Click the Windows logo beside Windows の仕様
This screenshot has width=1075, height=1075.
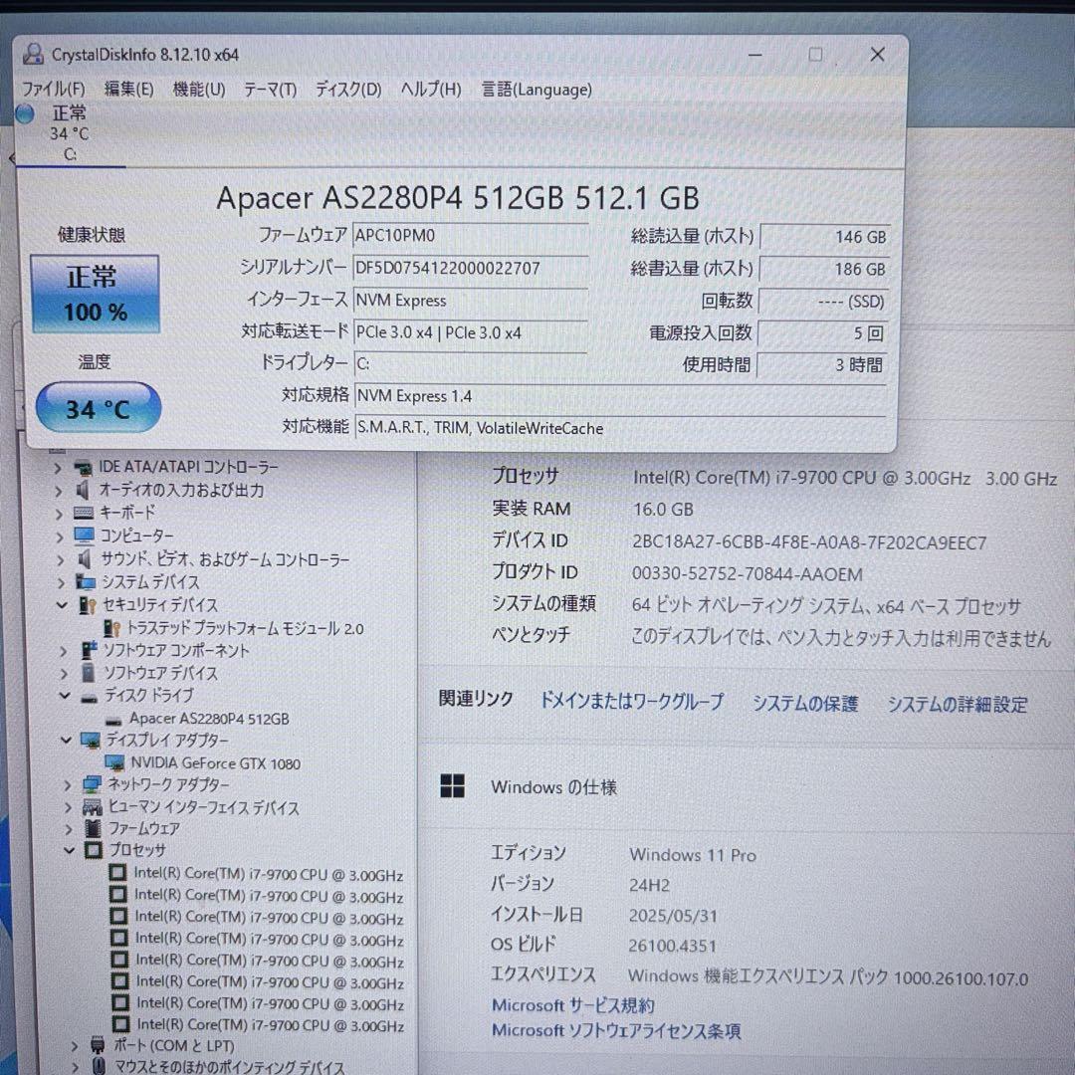(453, 786)
